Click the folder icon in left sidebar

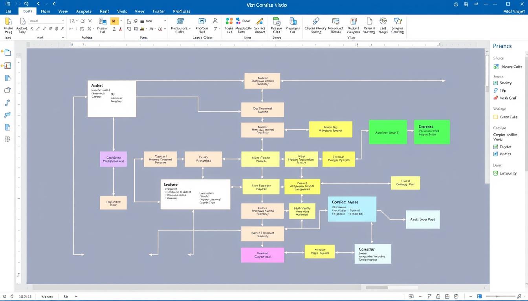(7, 53)
